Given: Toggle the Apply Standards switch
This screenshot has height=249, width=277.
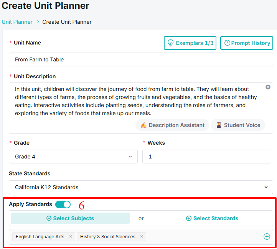Looking at the screenshot, I should pos(63,204).
